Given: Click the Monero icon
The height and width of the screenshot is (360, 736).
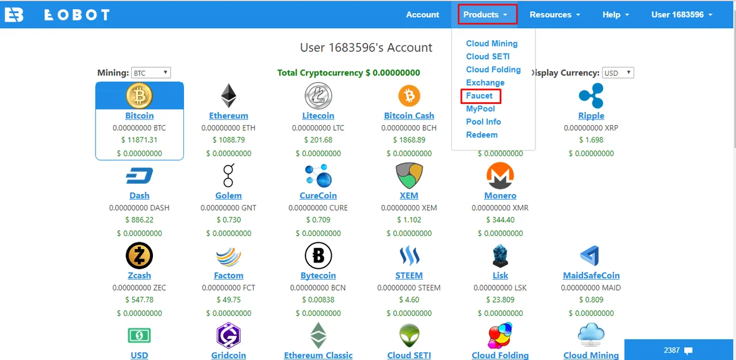Looking at the screenshot, I should (x=500, y=176).
